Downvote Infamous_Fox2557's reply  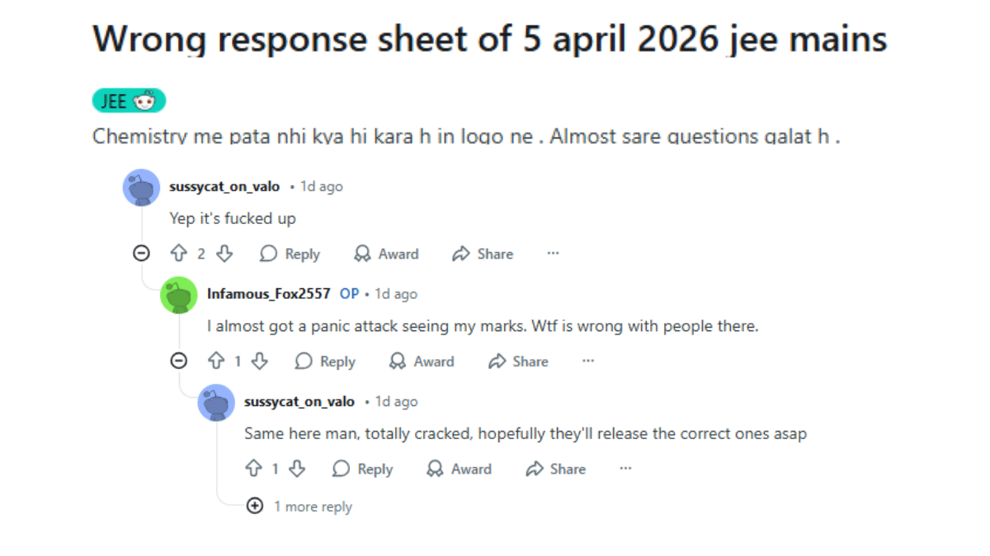(260, 361)
